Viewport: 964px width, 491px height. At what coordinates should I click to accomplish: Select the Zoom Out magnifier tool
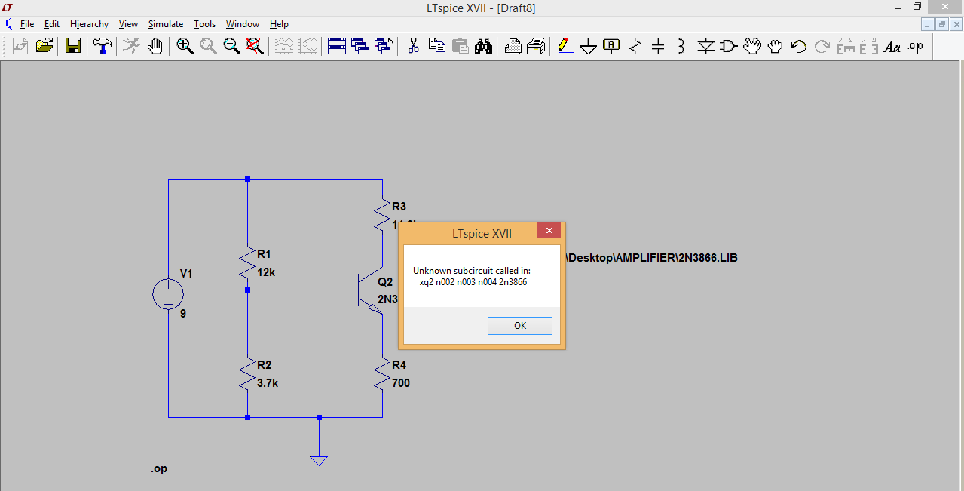[231, 46]
